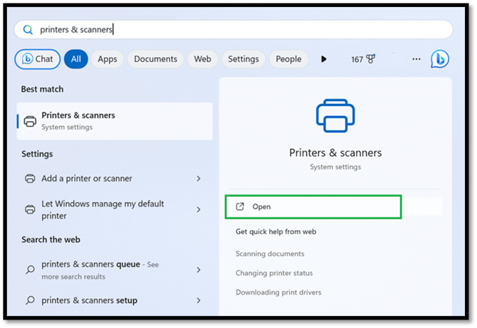Launch the Bing icon at top right
Screen dimensions: 477x328
pyautogui.click(x=439, y=59)
